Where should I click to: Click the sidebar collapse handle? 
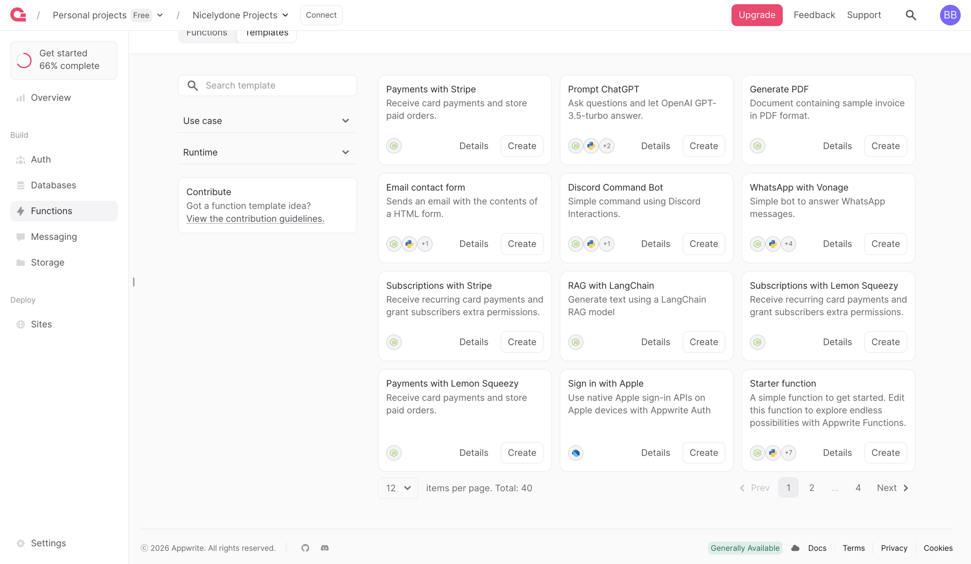tap(134, 282)
